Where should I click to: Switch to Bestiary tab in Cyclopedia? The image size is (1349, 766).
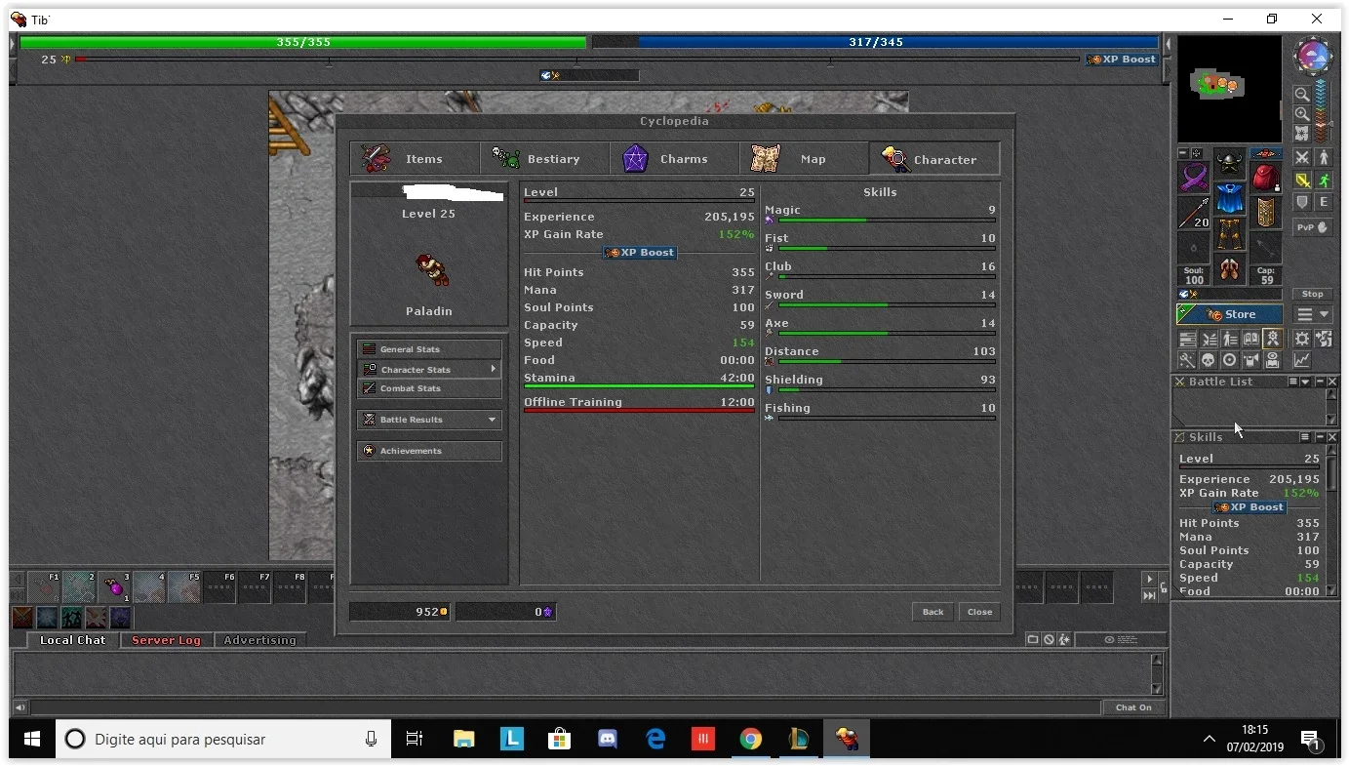pyautogui.click(x=544, y=158)
